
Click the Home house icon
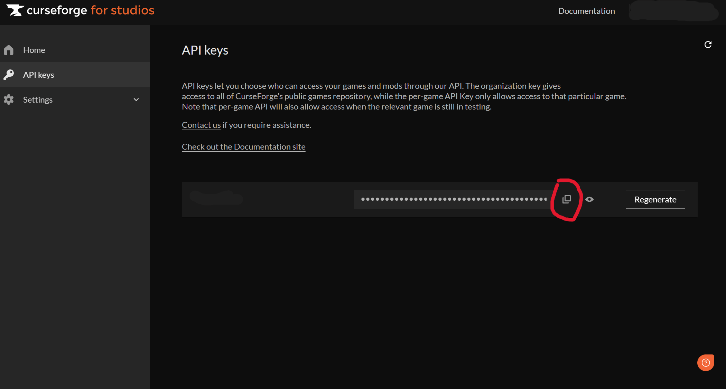pos(9,50)
